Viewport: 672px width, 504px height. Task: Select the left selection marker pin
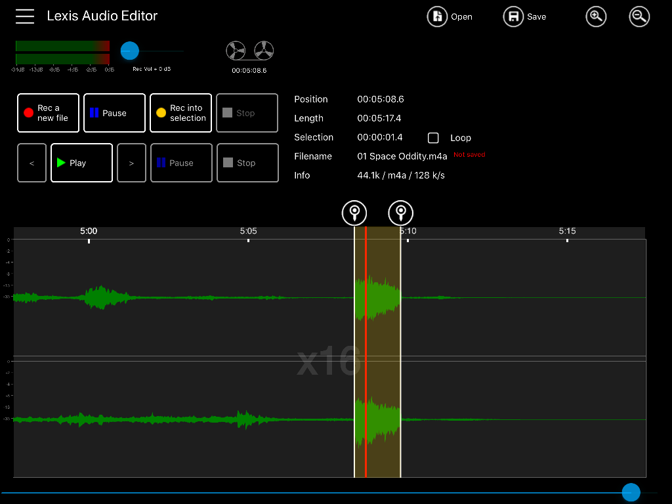[x=354, y=213]
